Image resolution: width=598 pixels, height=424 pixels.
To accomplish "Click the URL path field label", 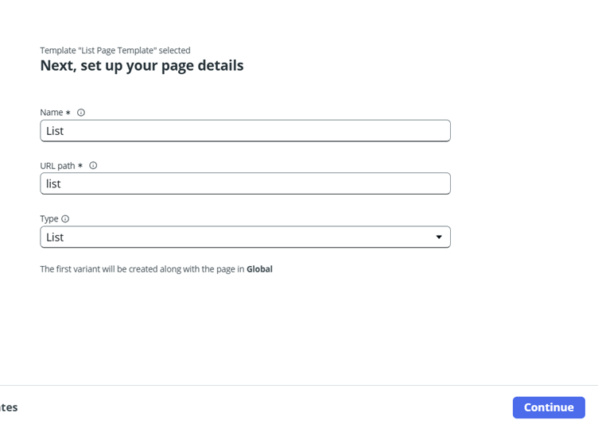I will 57,166.
